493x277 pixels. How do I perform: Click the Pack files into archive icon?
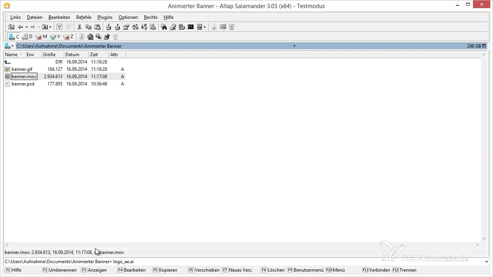click(109, 27)
